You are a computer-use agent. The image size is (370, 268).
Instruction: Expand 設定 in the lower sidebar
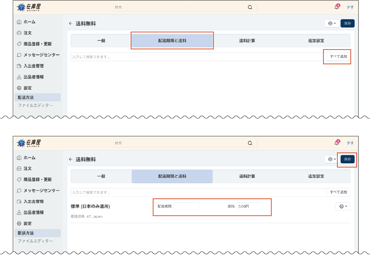pos(27,223)
